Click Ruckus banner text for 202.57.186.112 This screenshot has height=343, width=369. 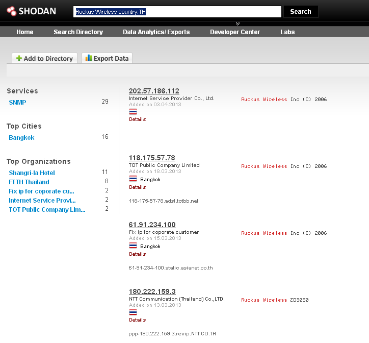point(284,99)
